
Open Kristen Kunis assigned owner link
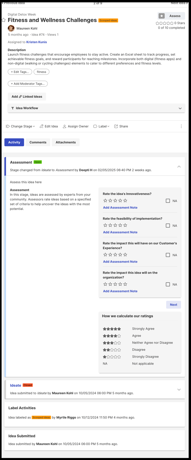pyautogui.click(x=37, y=42)
